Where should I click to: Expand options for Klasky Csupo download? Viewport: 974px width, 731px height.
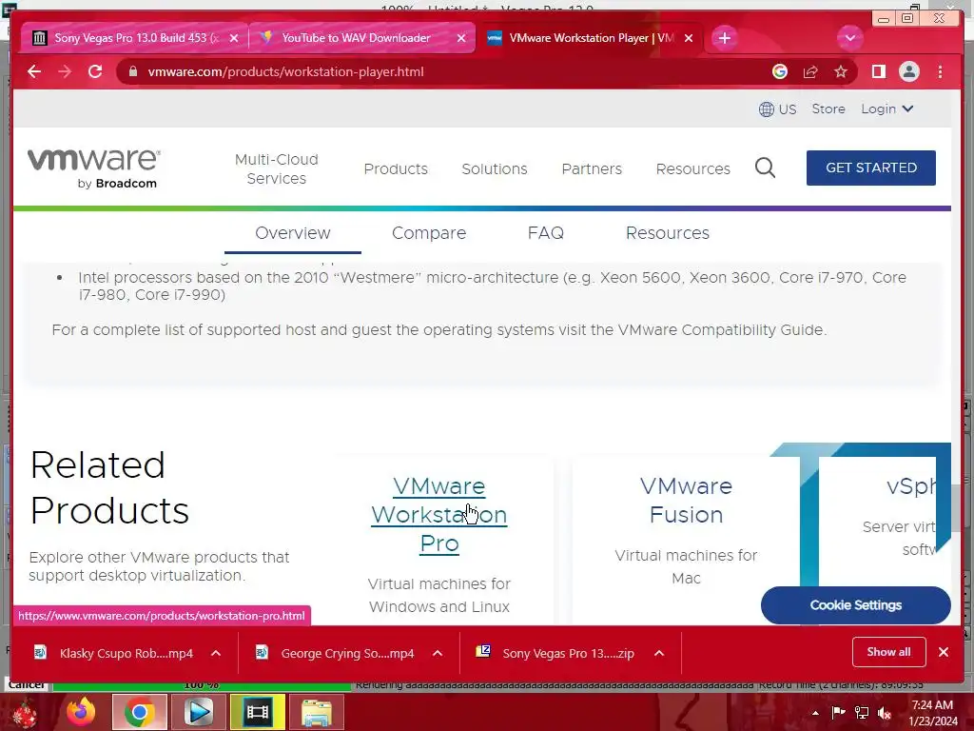[216, 653]
